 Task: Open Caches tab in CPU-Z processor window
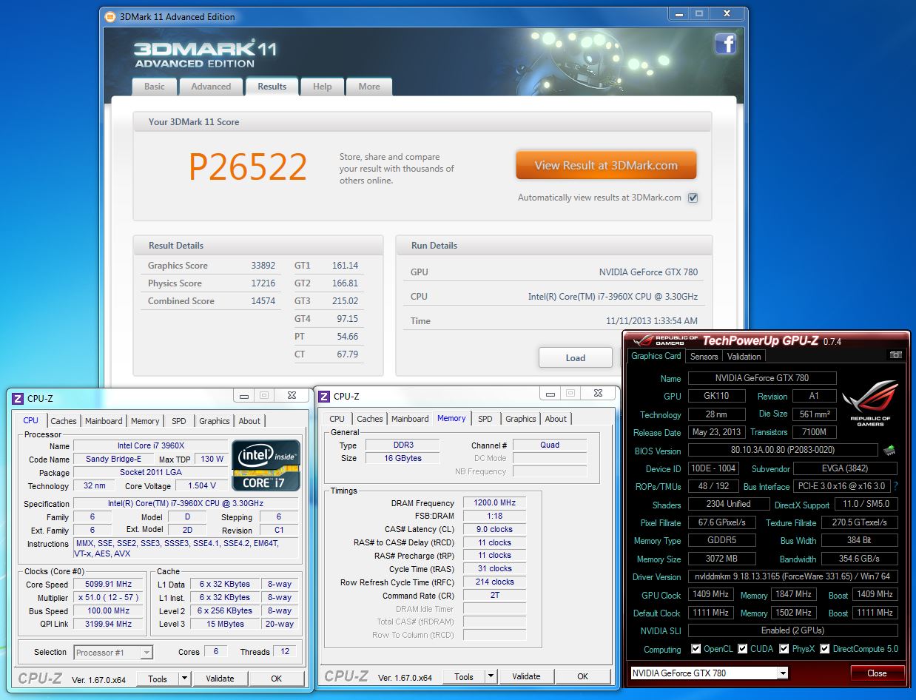64,421
